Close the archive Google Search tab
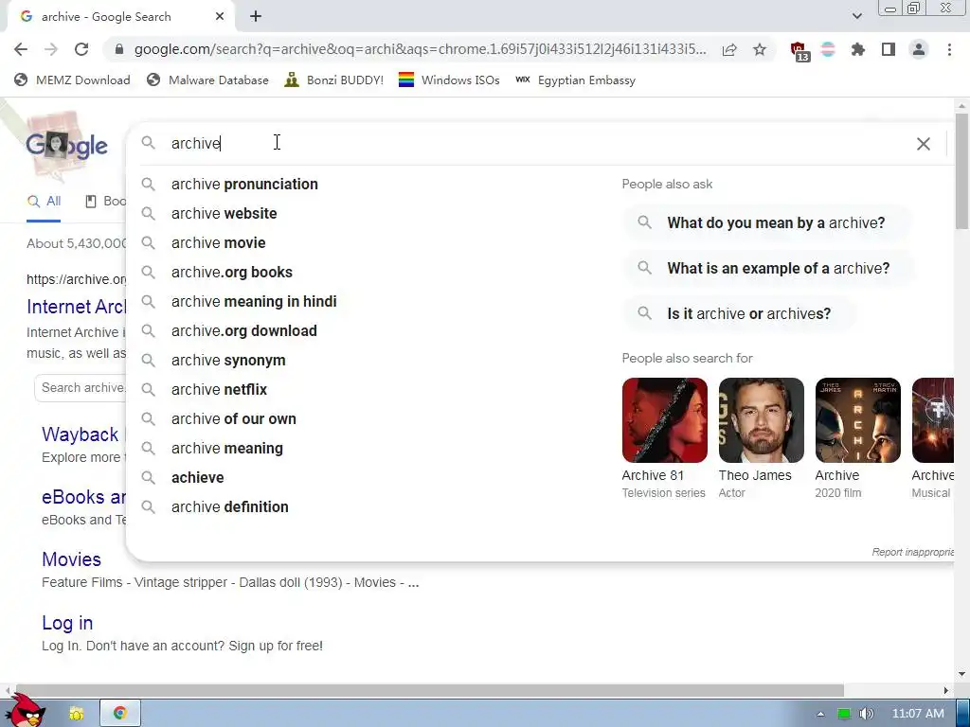The image size is (970, 727). click(219, 17)
